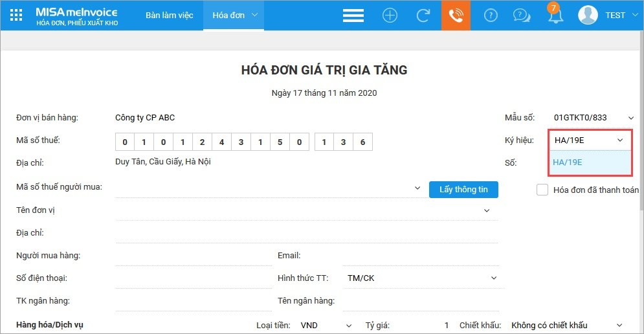Screen dimensions: 644x334
Task: Click the Email input field
Action: coord(421,256)
